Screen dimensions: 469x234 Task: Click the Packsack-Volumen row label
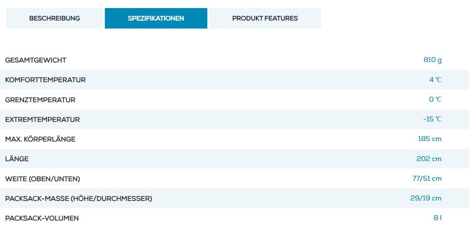click(x=42, y=218)
